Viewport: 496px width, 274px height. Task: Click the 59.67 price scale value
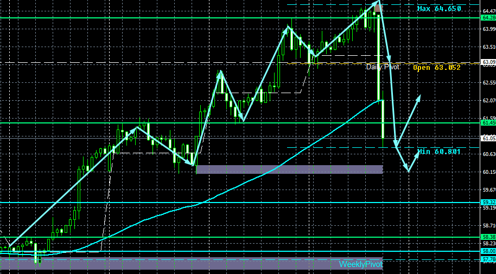pyautogui.click(x=489, y=190)
